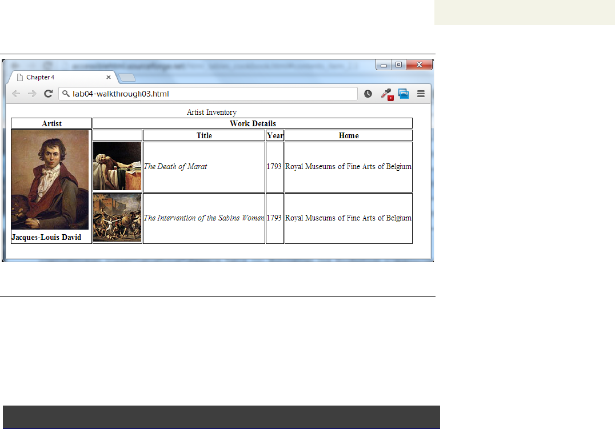Select the Chapter 4 tab
This screenshot has height=429, width=615.
(63, 77)
